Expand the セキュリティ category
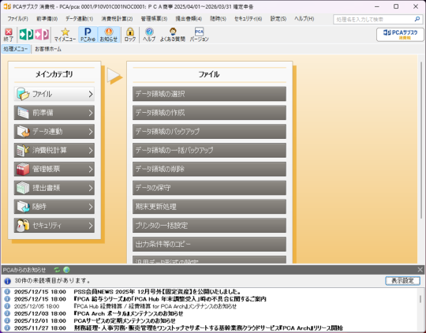The height and width of the screenshot is (333, 426). tap(54, 226)
